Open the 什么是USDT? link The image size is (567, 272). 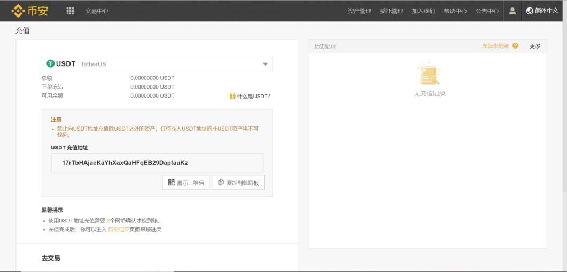(x=253, y=97)
